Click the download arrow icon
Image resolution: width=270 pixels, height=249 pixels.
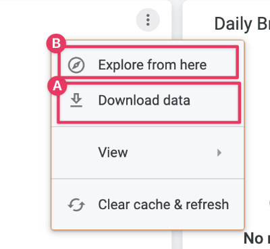76,101
